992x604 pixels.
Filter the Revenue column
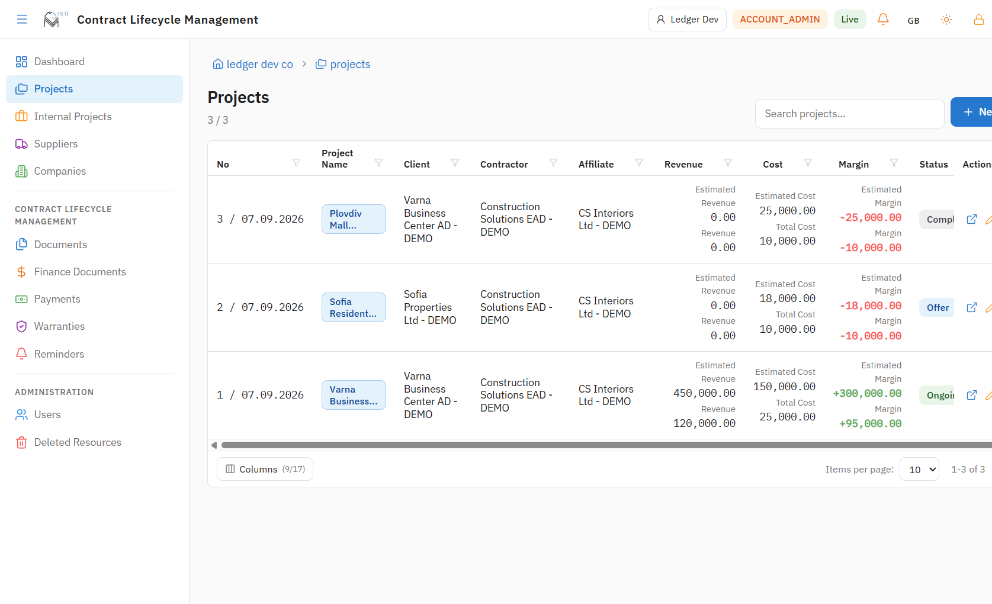coord(728,163)
